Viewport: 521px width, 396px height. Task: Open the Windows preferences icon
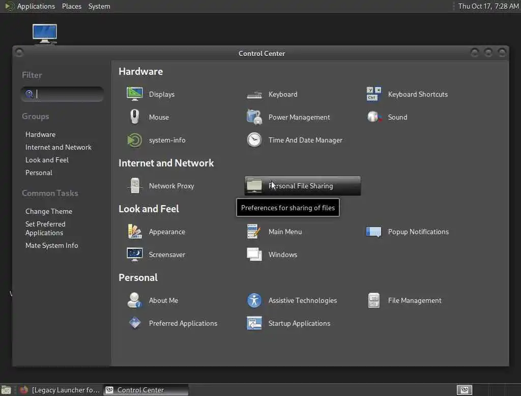point(254,254)
